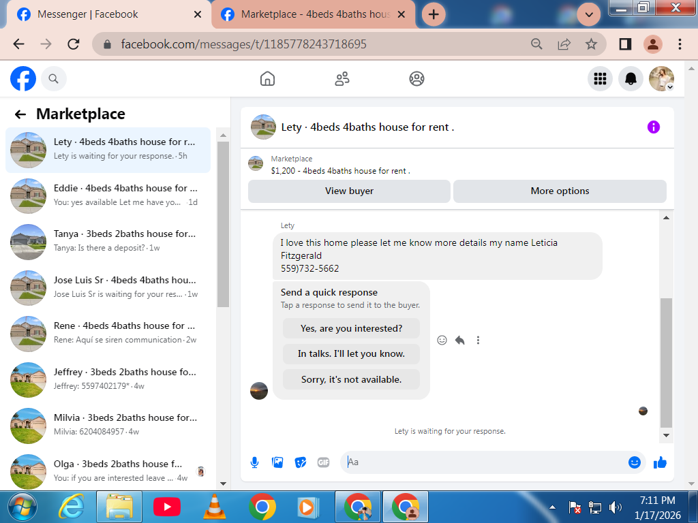Open a new browser tab with plus button
The width and height of the screenshot is (698, 523).
[x=433, y=15]
